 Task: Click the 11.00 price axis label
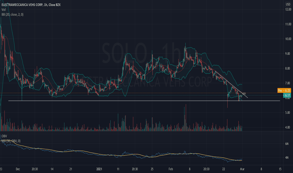click(x=288, y=24)
